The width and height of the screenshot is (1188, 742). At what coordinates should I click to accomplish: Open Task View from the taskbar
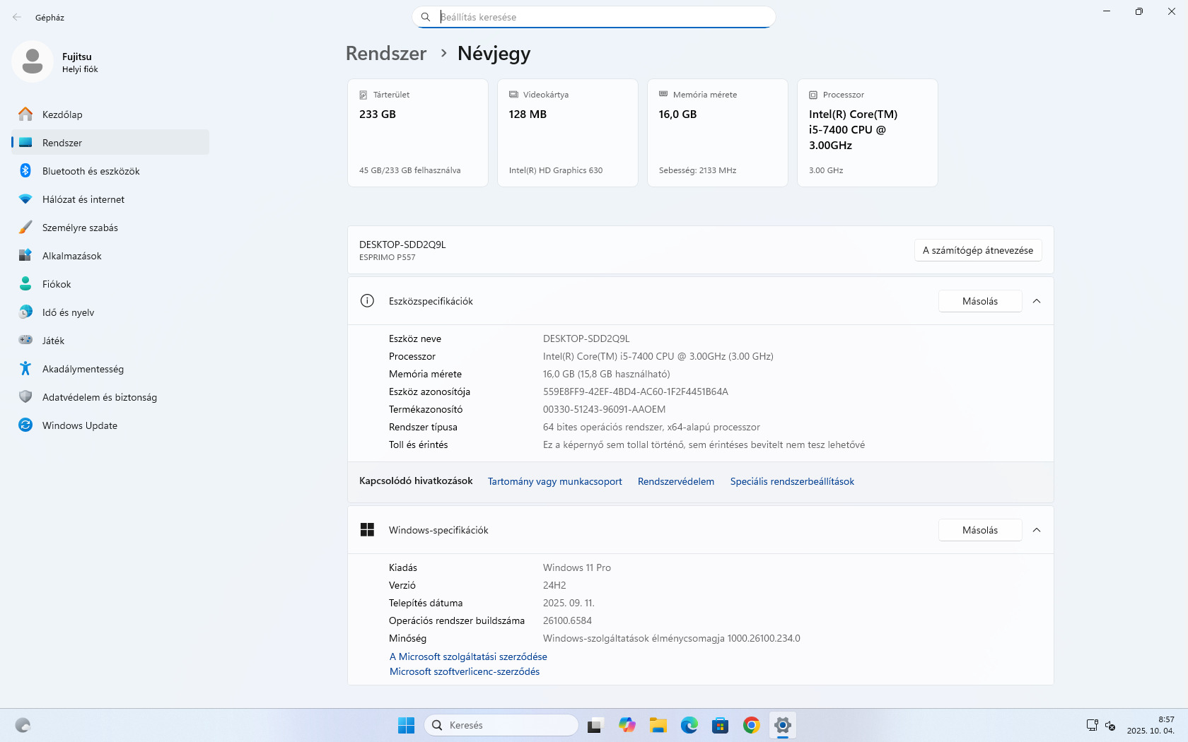pos(595,725)
